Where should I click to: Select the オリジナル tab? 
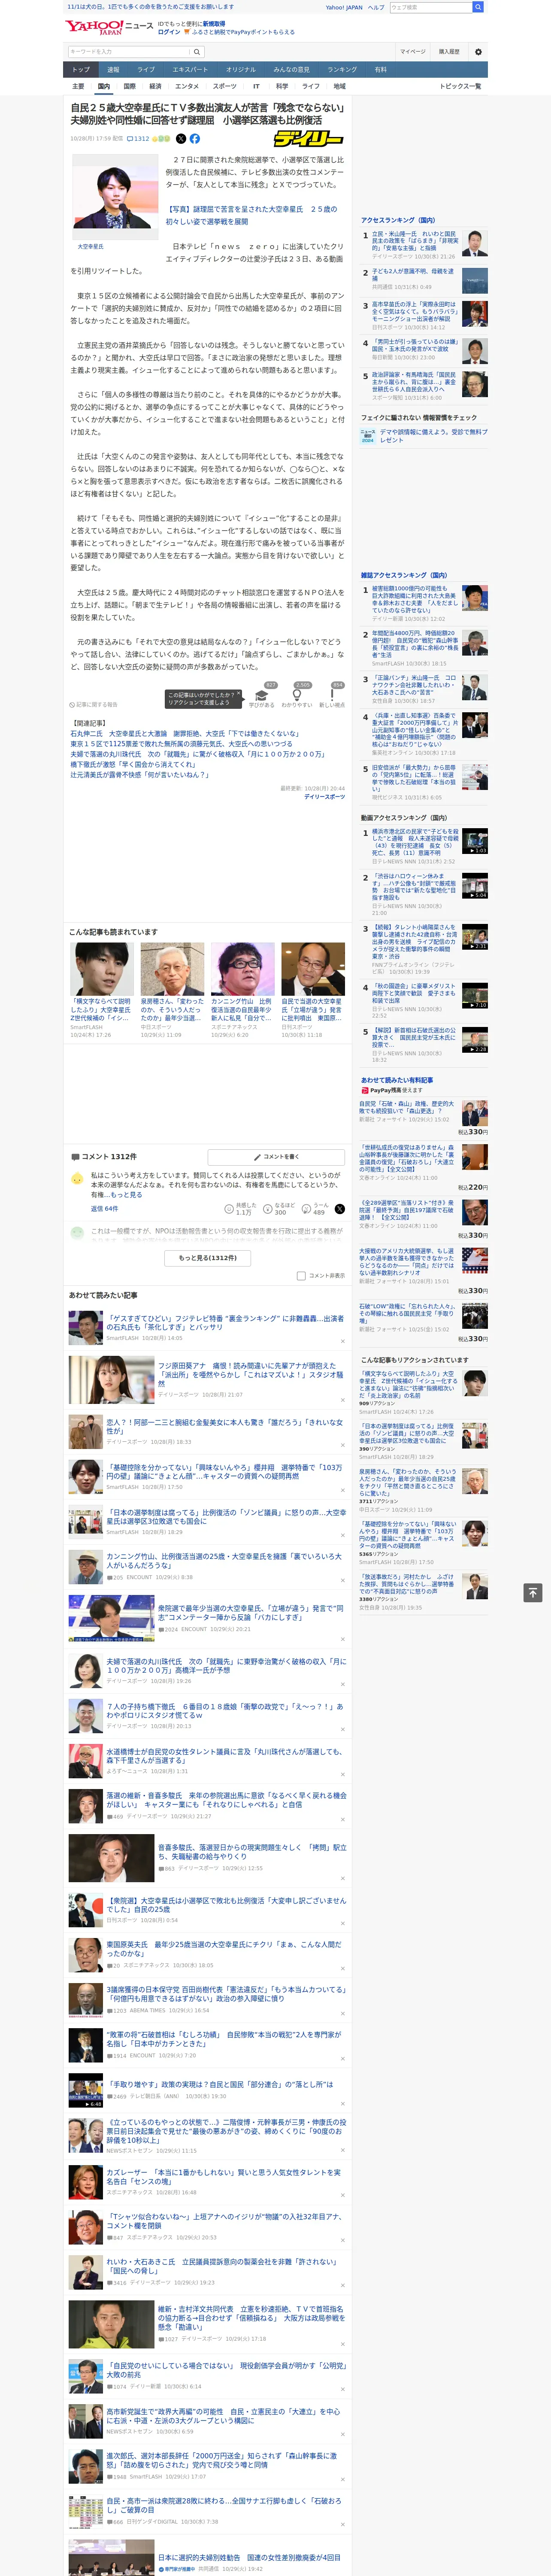(241, 70)
